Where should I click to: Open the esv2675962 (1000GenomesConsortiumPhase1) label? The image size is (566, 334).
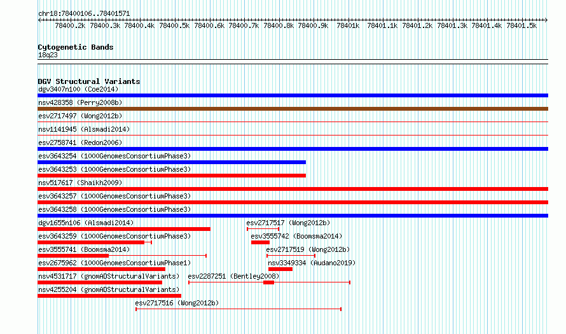tap(114, 263)
